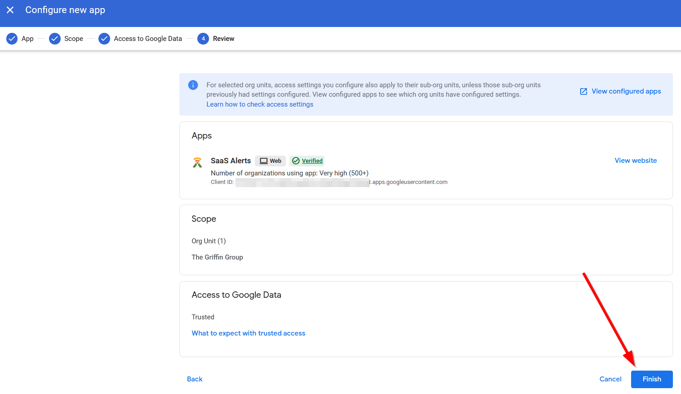The image size is (681, 394).
Task: Open What to expect with trusted access
Action: tap(248, 333)
